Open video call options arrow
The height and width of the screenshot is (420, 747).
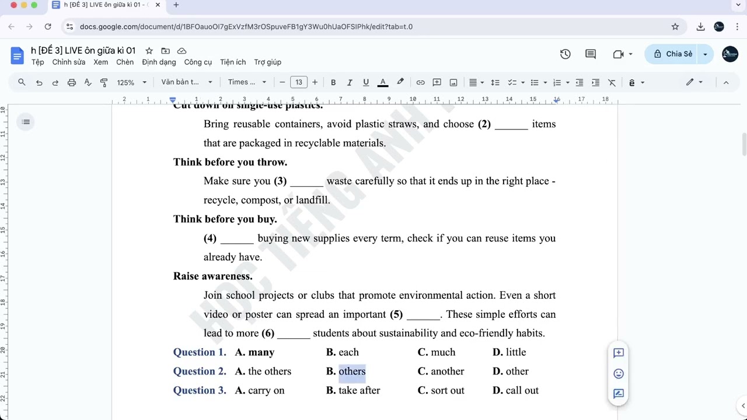coord(631,54)
